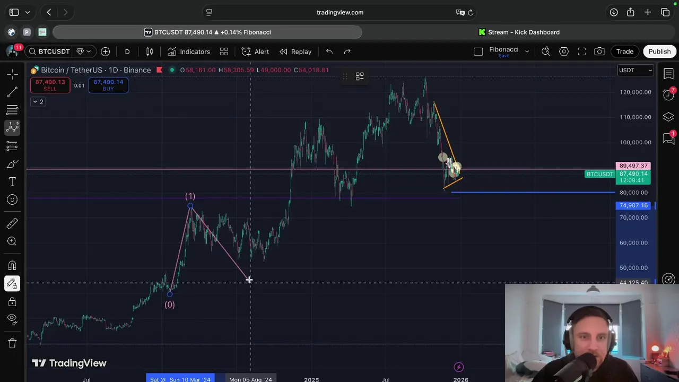Click the red SELL 87,490.13 button

coord(50,85)
